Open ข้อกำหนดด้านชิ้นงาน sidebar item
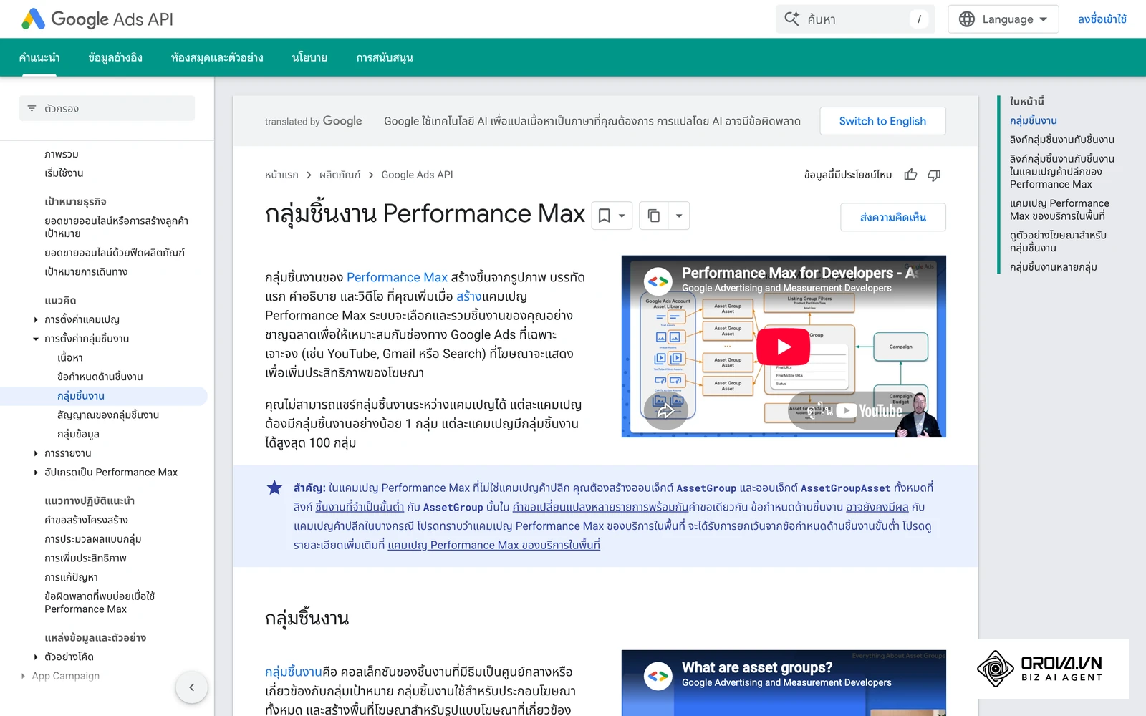The image size is (1146, 716). (100, 377)
